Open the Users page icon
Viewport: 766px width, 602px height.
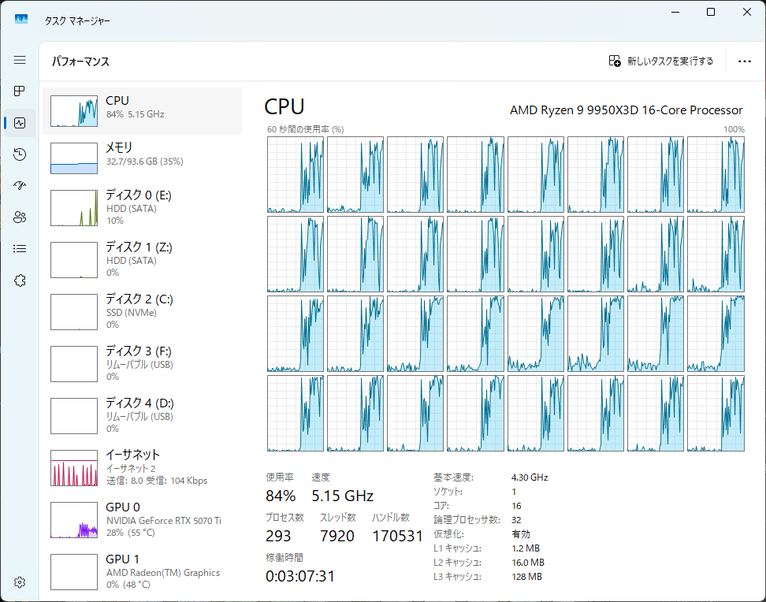point(20,217)
